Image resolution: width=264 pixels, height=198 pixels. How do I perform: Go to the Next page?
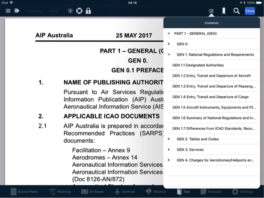[x=54, y=11]
